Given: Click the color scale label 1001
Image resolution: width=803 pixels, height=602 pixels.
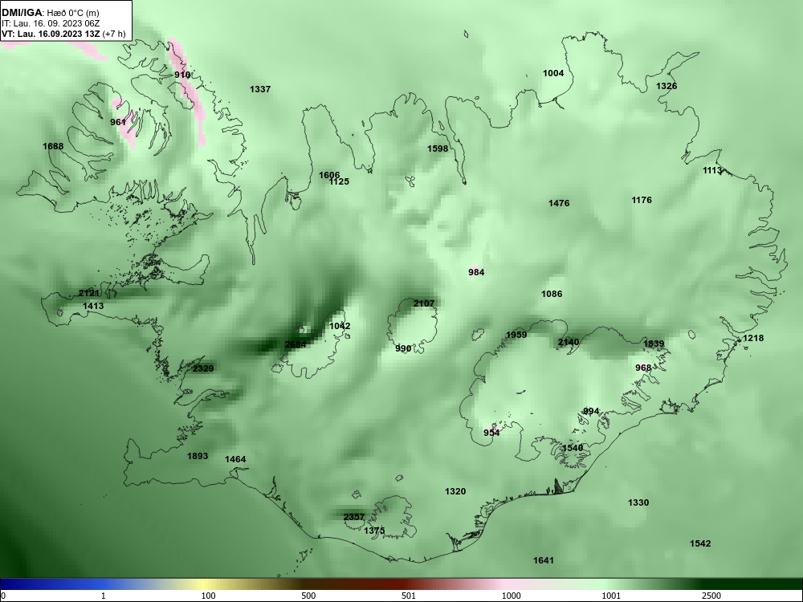Looking at the screenshot, I should pos(611,596).
